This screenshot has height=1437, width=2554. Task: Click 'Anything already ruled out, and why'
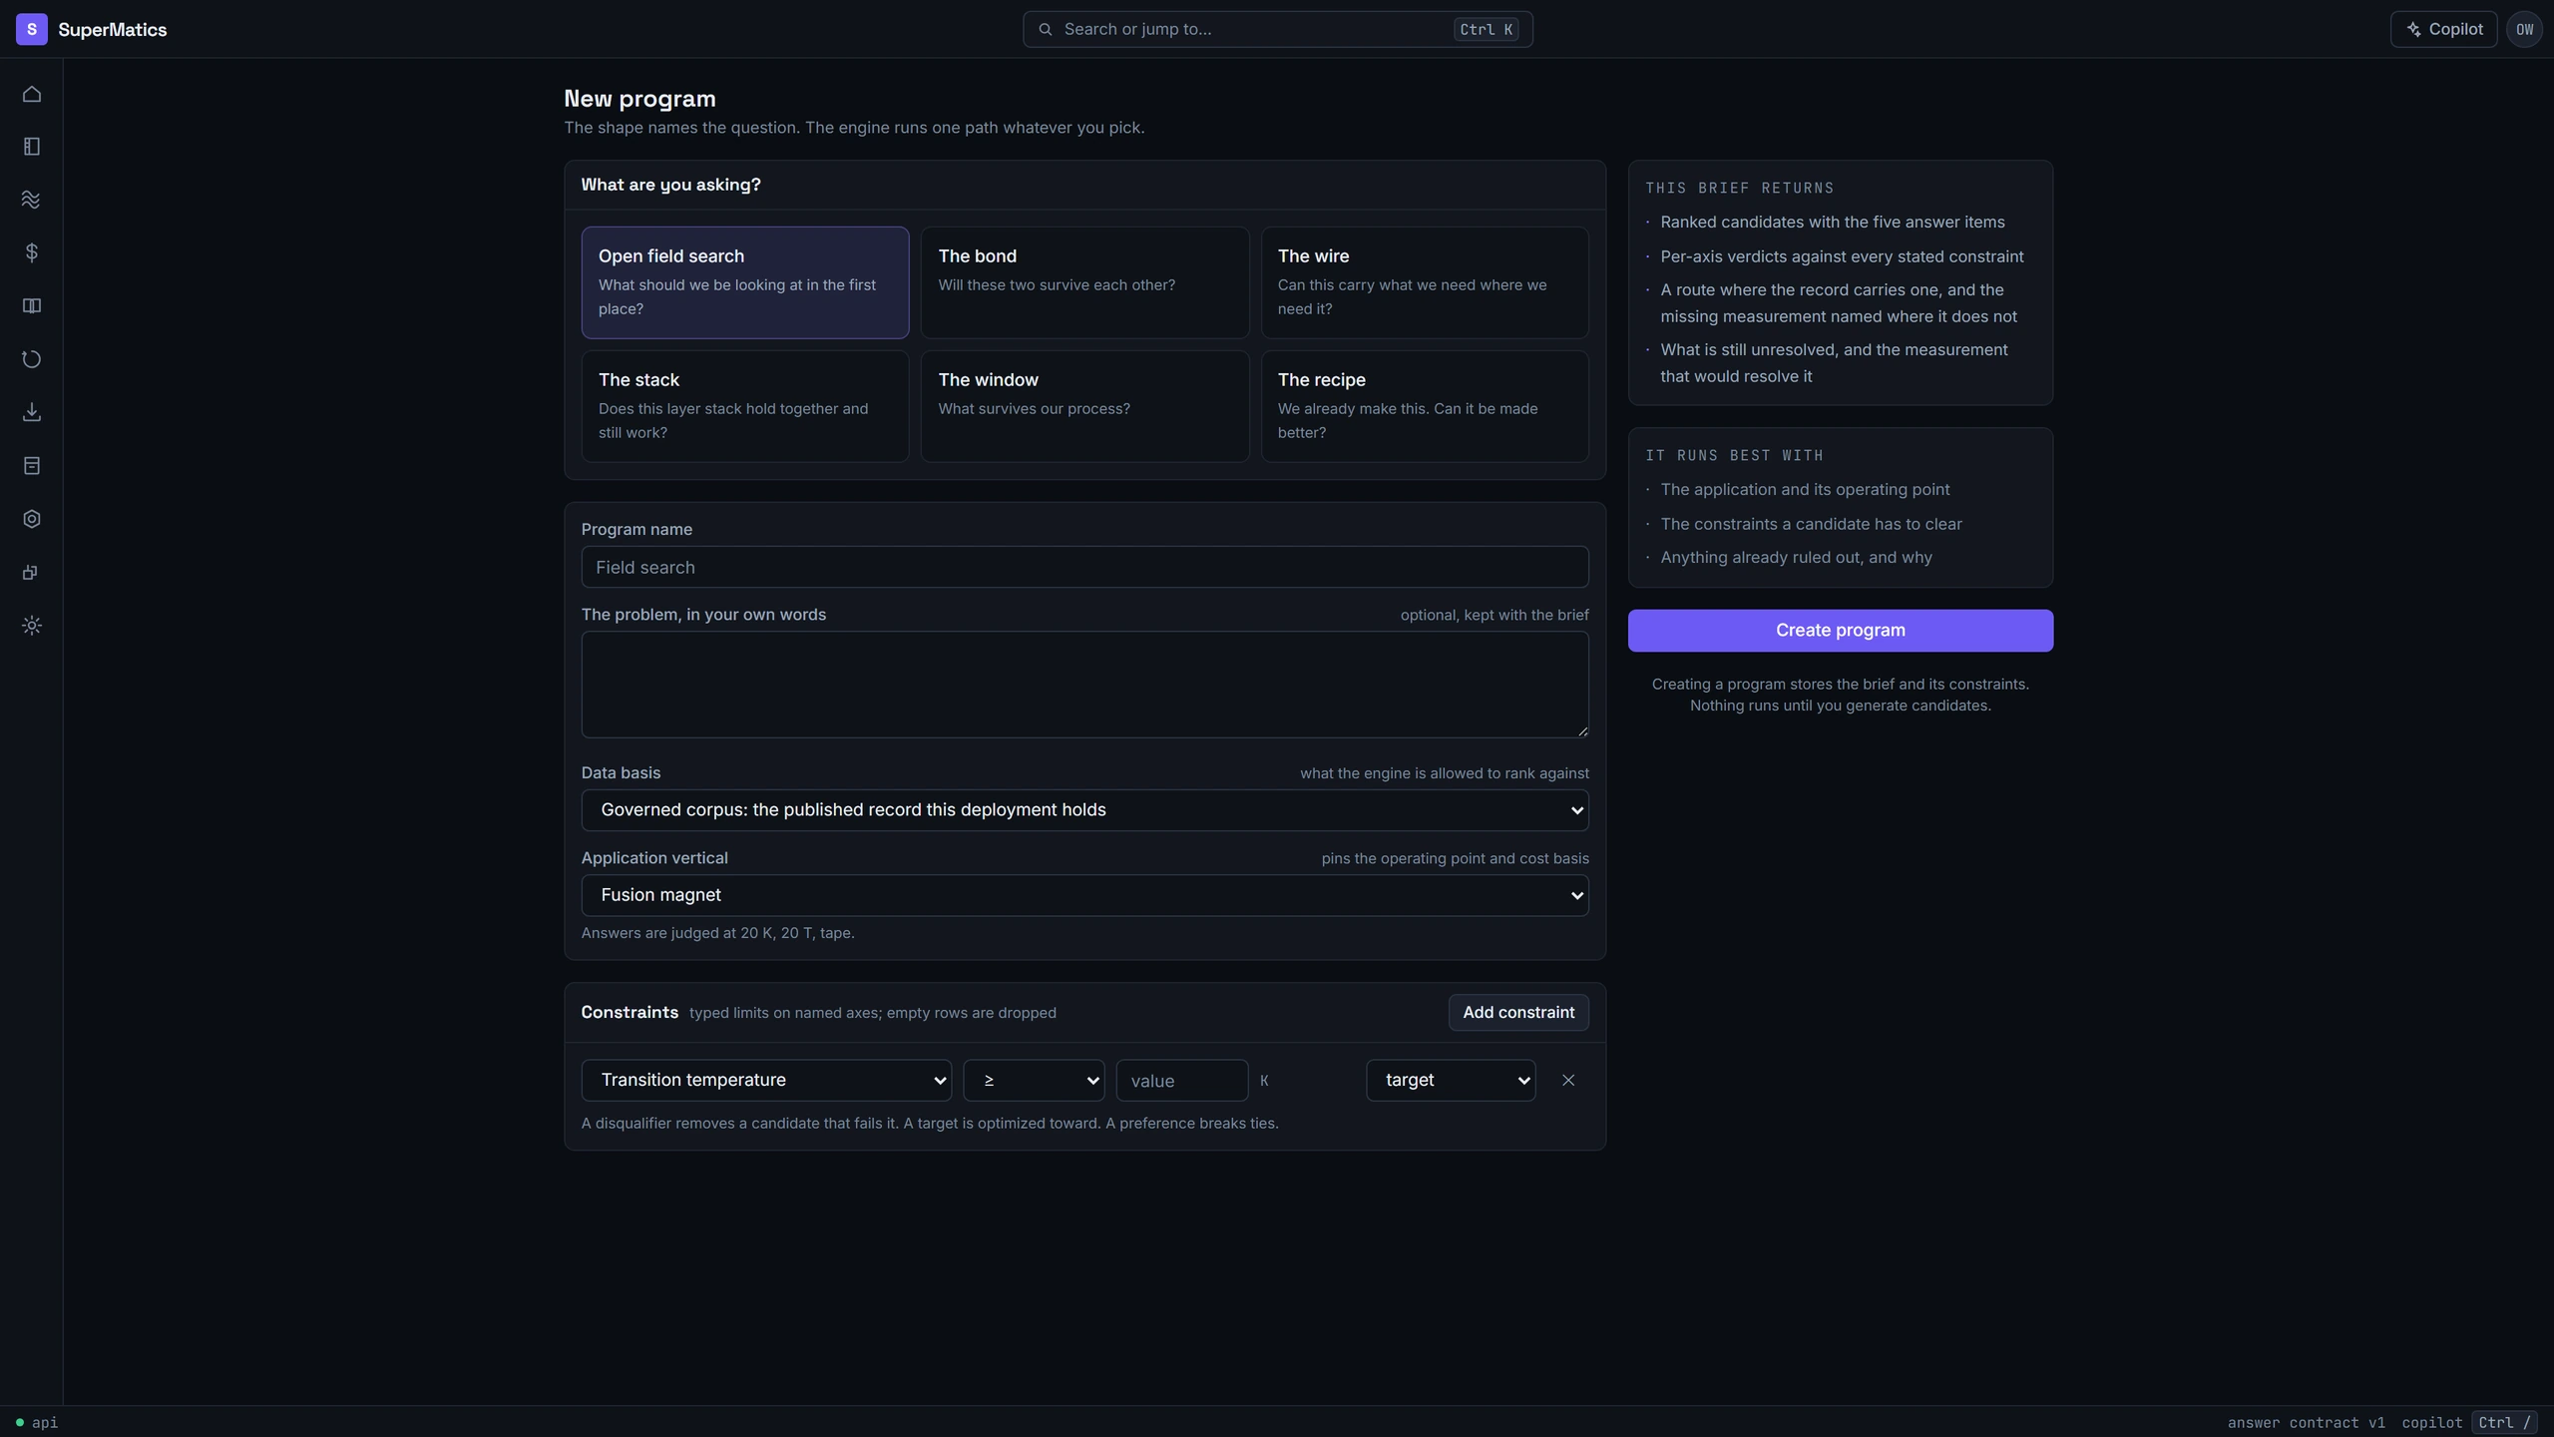(1796, 557)
